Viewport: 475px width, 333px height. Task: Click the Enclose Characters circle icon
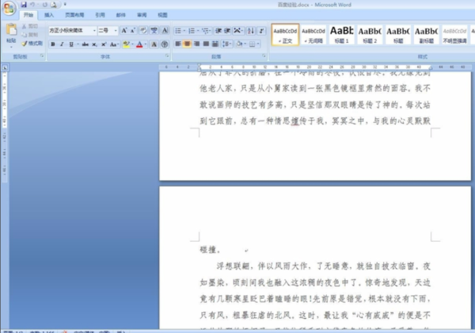pos(165,44)
